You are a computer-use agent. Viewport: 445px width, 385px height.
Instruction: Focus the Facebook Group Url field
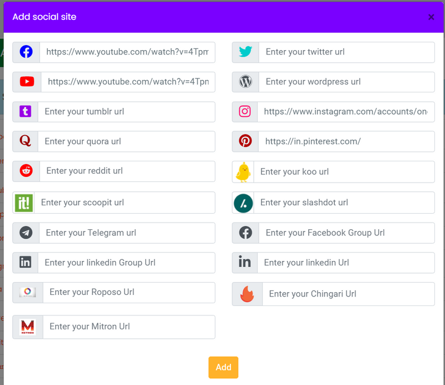pyautogui.click(x=347, y=233)
